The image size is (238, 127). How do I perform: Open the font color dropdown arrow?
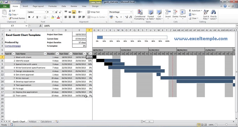click(x=61, y=17)
